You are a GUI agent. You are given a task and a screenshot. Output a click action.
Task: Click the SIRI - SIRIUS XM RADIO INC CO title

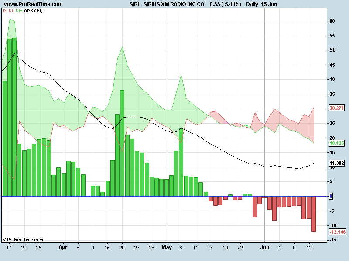(x=167, y=4)
